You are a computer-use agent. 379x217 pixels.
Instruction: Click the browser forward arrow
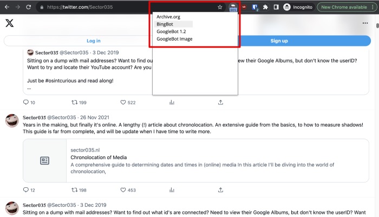(18, 7)
